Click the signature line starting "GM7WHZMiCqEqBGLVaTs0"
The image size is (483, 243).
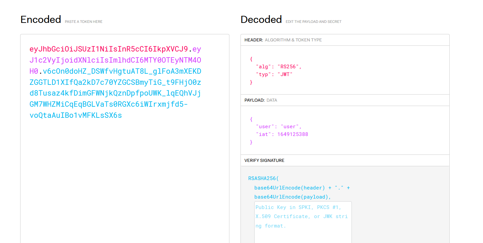click(109, 104)
